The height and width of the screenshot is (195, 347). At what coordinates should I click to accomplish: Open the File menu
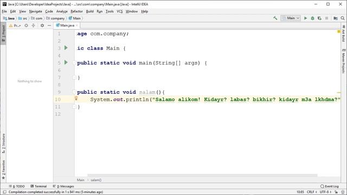[4, 11]
